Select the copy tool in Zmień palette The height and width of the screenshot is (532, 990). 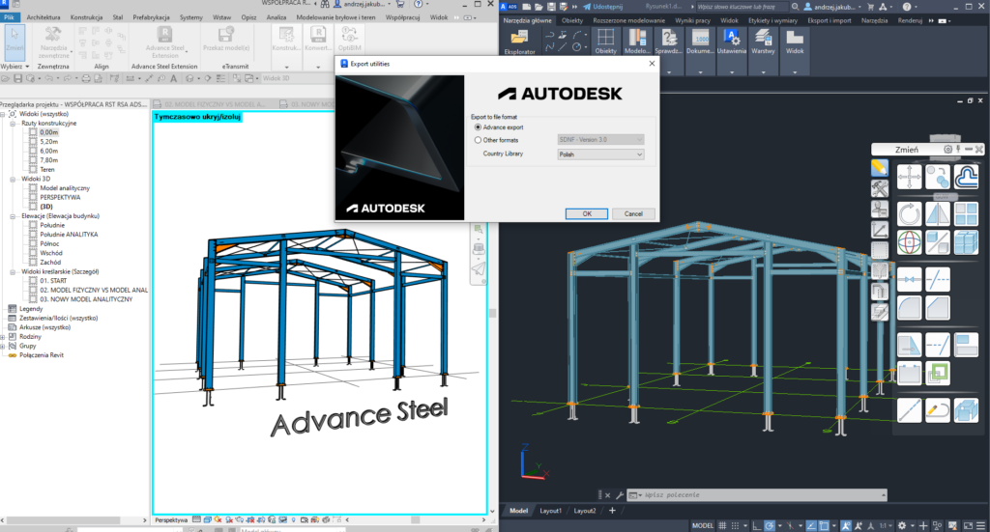[x=938, y=177]
